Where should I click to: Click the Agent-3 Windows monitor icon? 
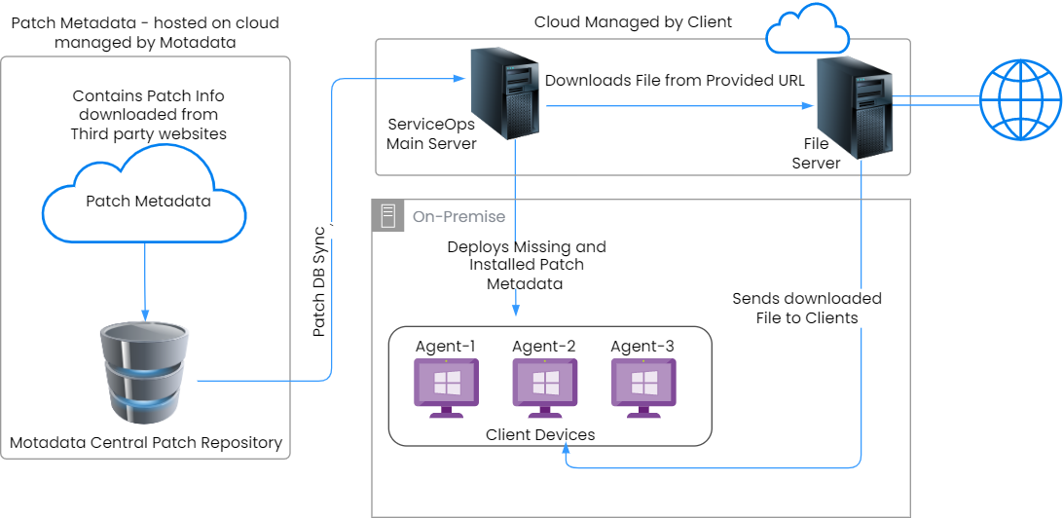(643, 388)
